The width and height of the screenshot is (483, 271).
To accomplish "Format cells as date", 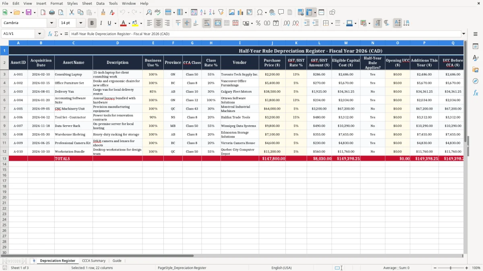I will [277, 23].
